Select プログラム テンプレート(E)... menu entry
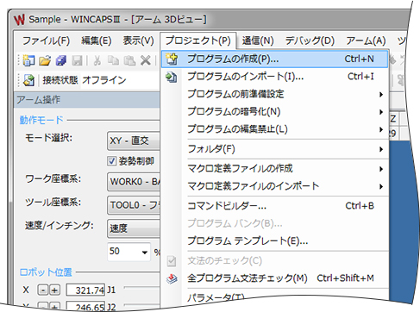The image size is (420, 312). 274,240
